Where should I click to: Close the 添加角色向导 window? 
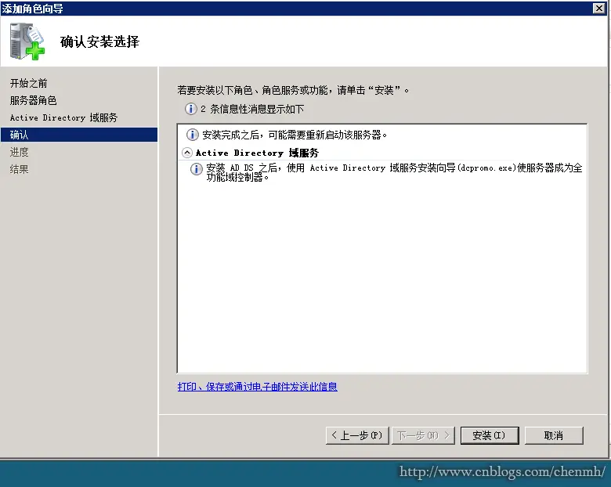pos(599,8)
